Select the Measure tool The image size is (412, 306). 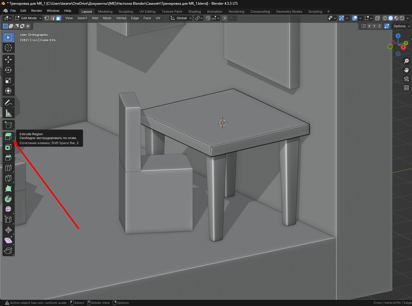(8, 113)
